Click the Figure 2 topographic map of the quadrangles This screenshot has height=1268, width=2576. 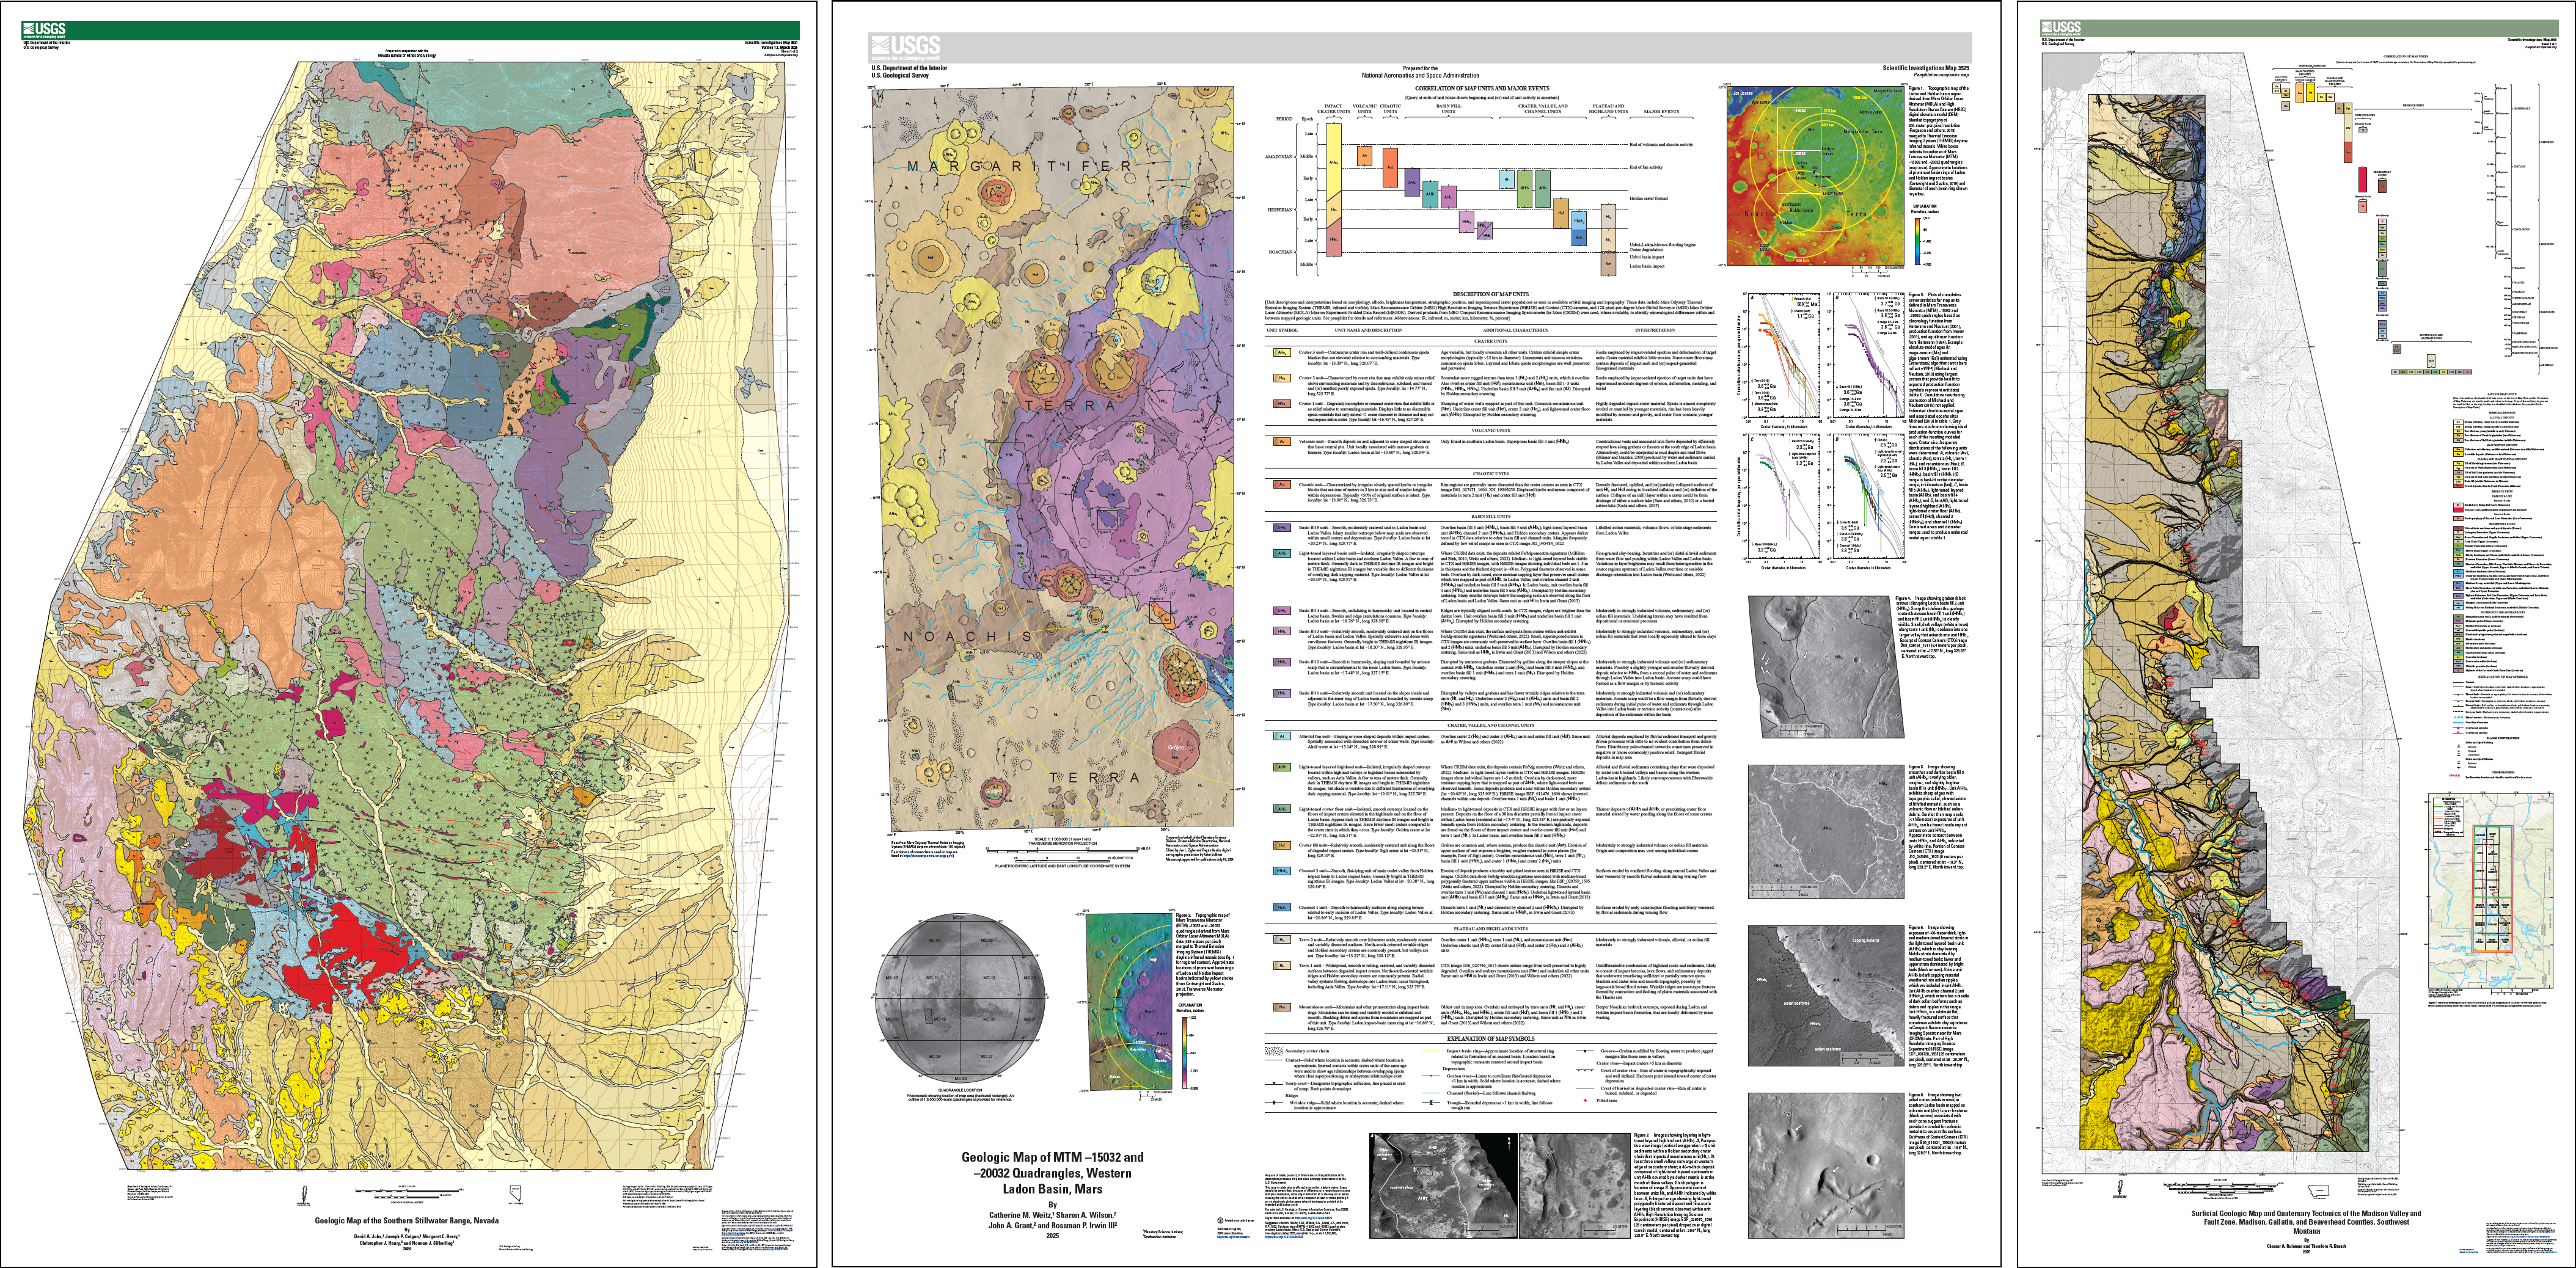1129,1002
